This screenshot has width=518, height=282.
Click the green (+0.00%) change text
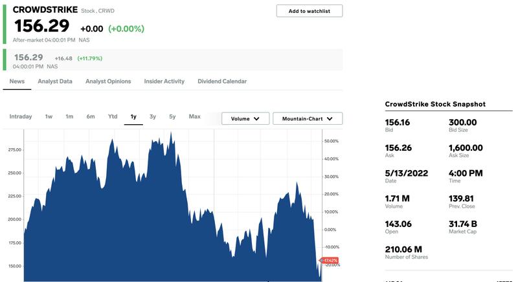pos(126,28)
